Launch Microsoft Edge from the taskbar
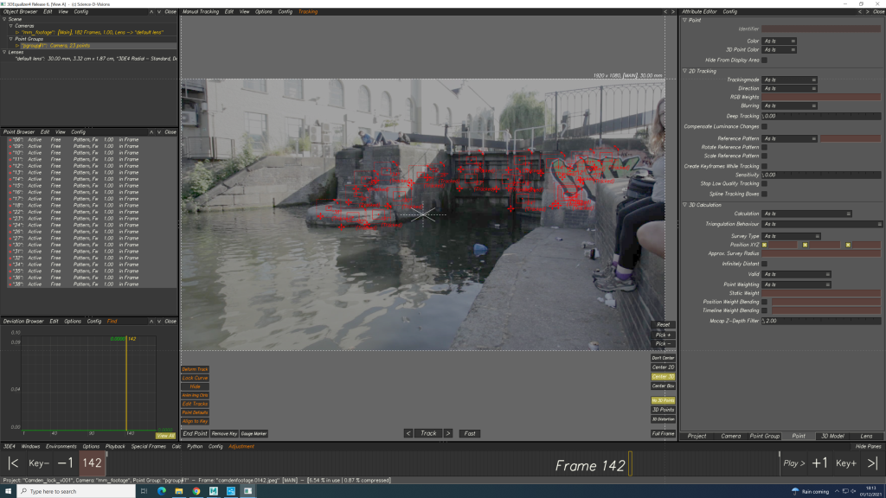886x498 pixels. (x=162, y=491)
